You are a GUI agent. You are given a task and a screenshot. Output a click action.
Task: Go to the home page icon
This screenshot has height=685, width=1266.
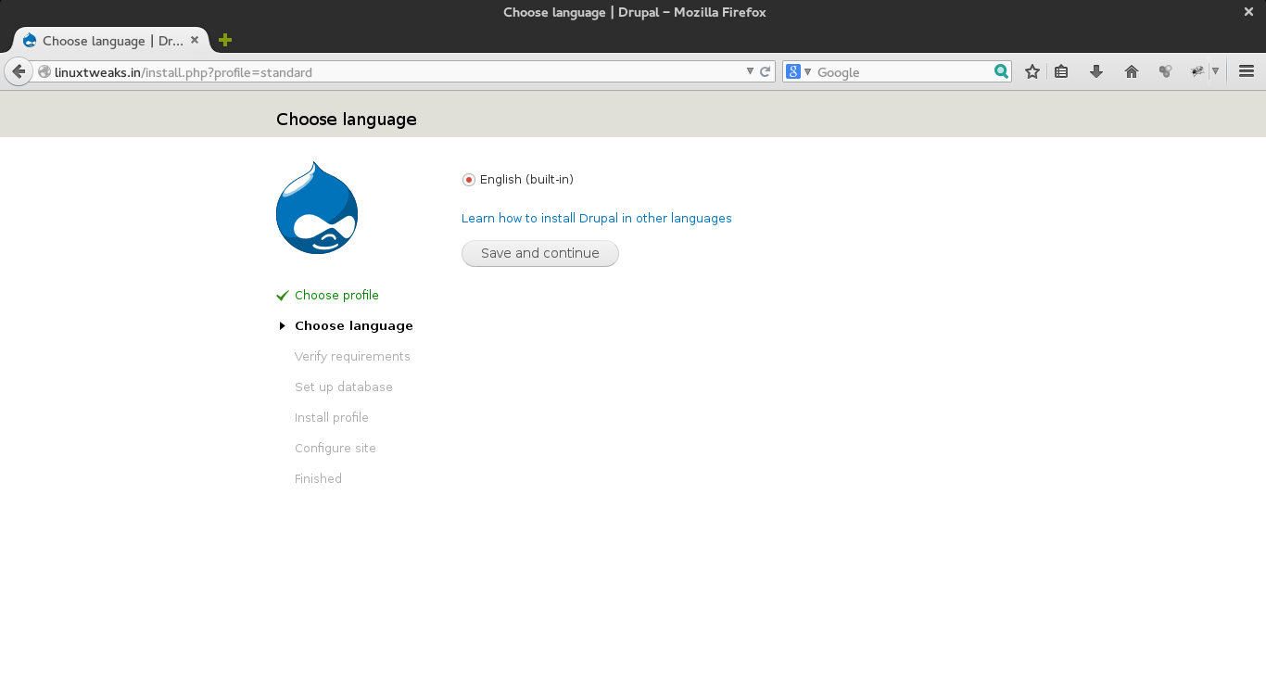(1131, 71)
